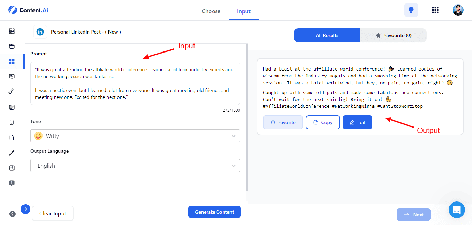The width and height of the screenshot is (472, 225).
Task: Mark result as Favorite
Action: 283,122
